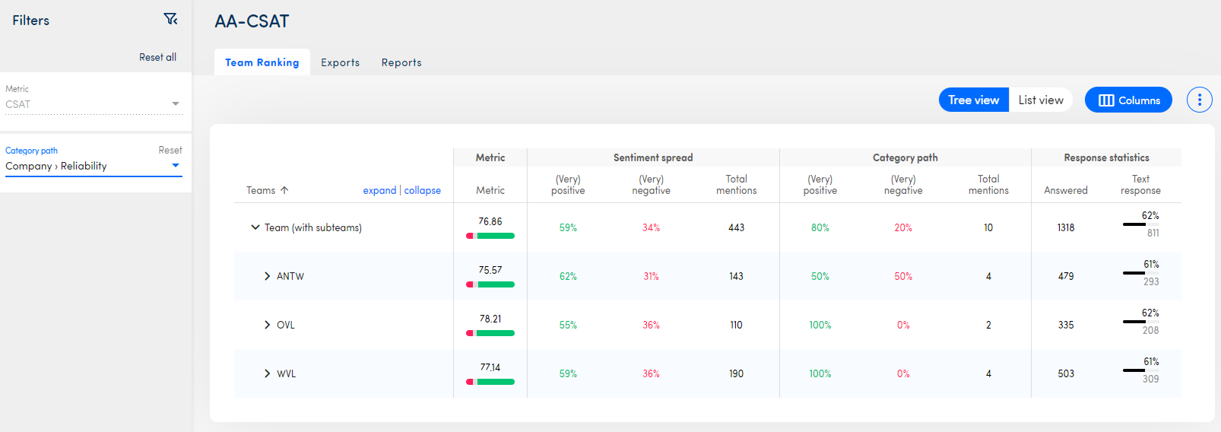Expand the WVL team row
Viewport: 1221px width, 432px height.
(x=267, y=373)
